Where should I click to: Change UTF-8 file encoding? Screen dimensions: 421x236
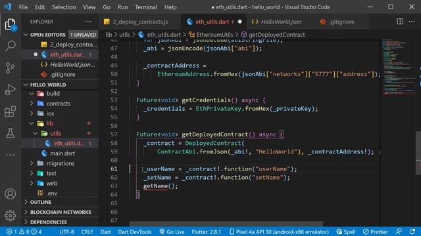click(66, 231)
